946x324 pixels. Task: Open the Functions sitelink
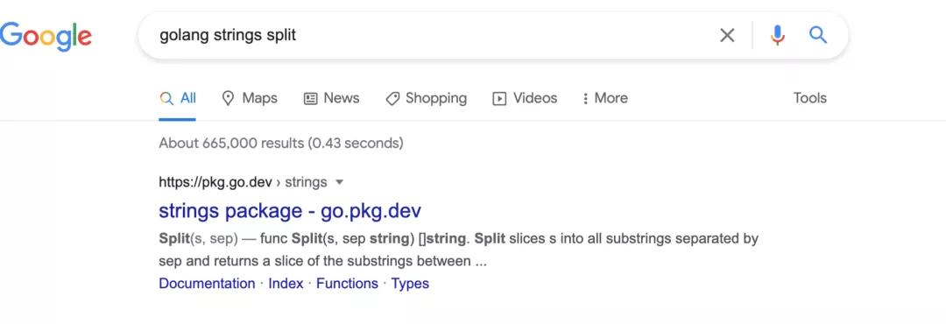pos(347,283)
